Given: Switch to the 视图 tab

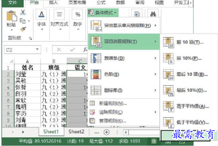Looking at the screenshot, I should (159, 3).
